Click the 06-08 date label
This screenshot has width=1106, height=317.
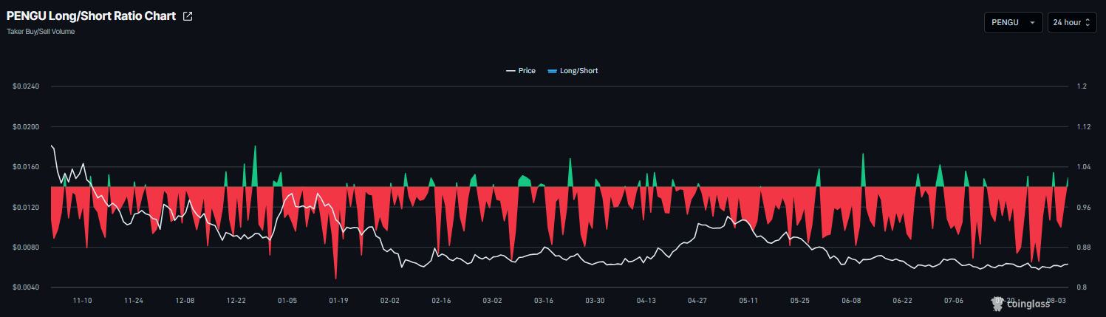click(x=851, y=301)
